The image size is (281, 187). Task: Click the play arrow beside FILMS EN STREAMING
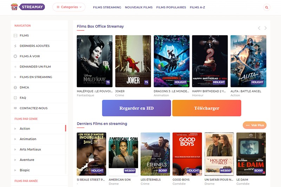coord(15,77)
